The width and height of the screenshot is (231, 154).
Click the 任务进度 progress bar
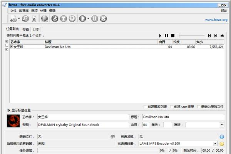(x=98, y=151)
